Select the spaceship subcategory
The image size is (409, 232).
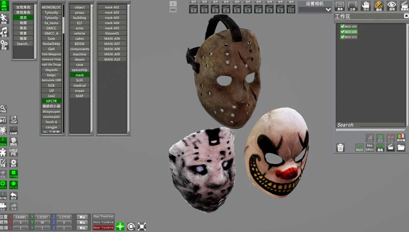click(79, 70)
